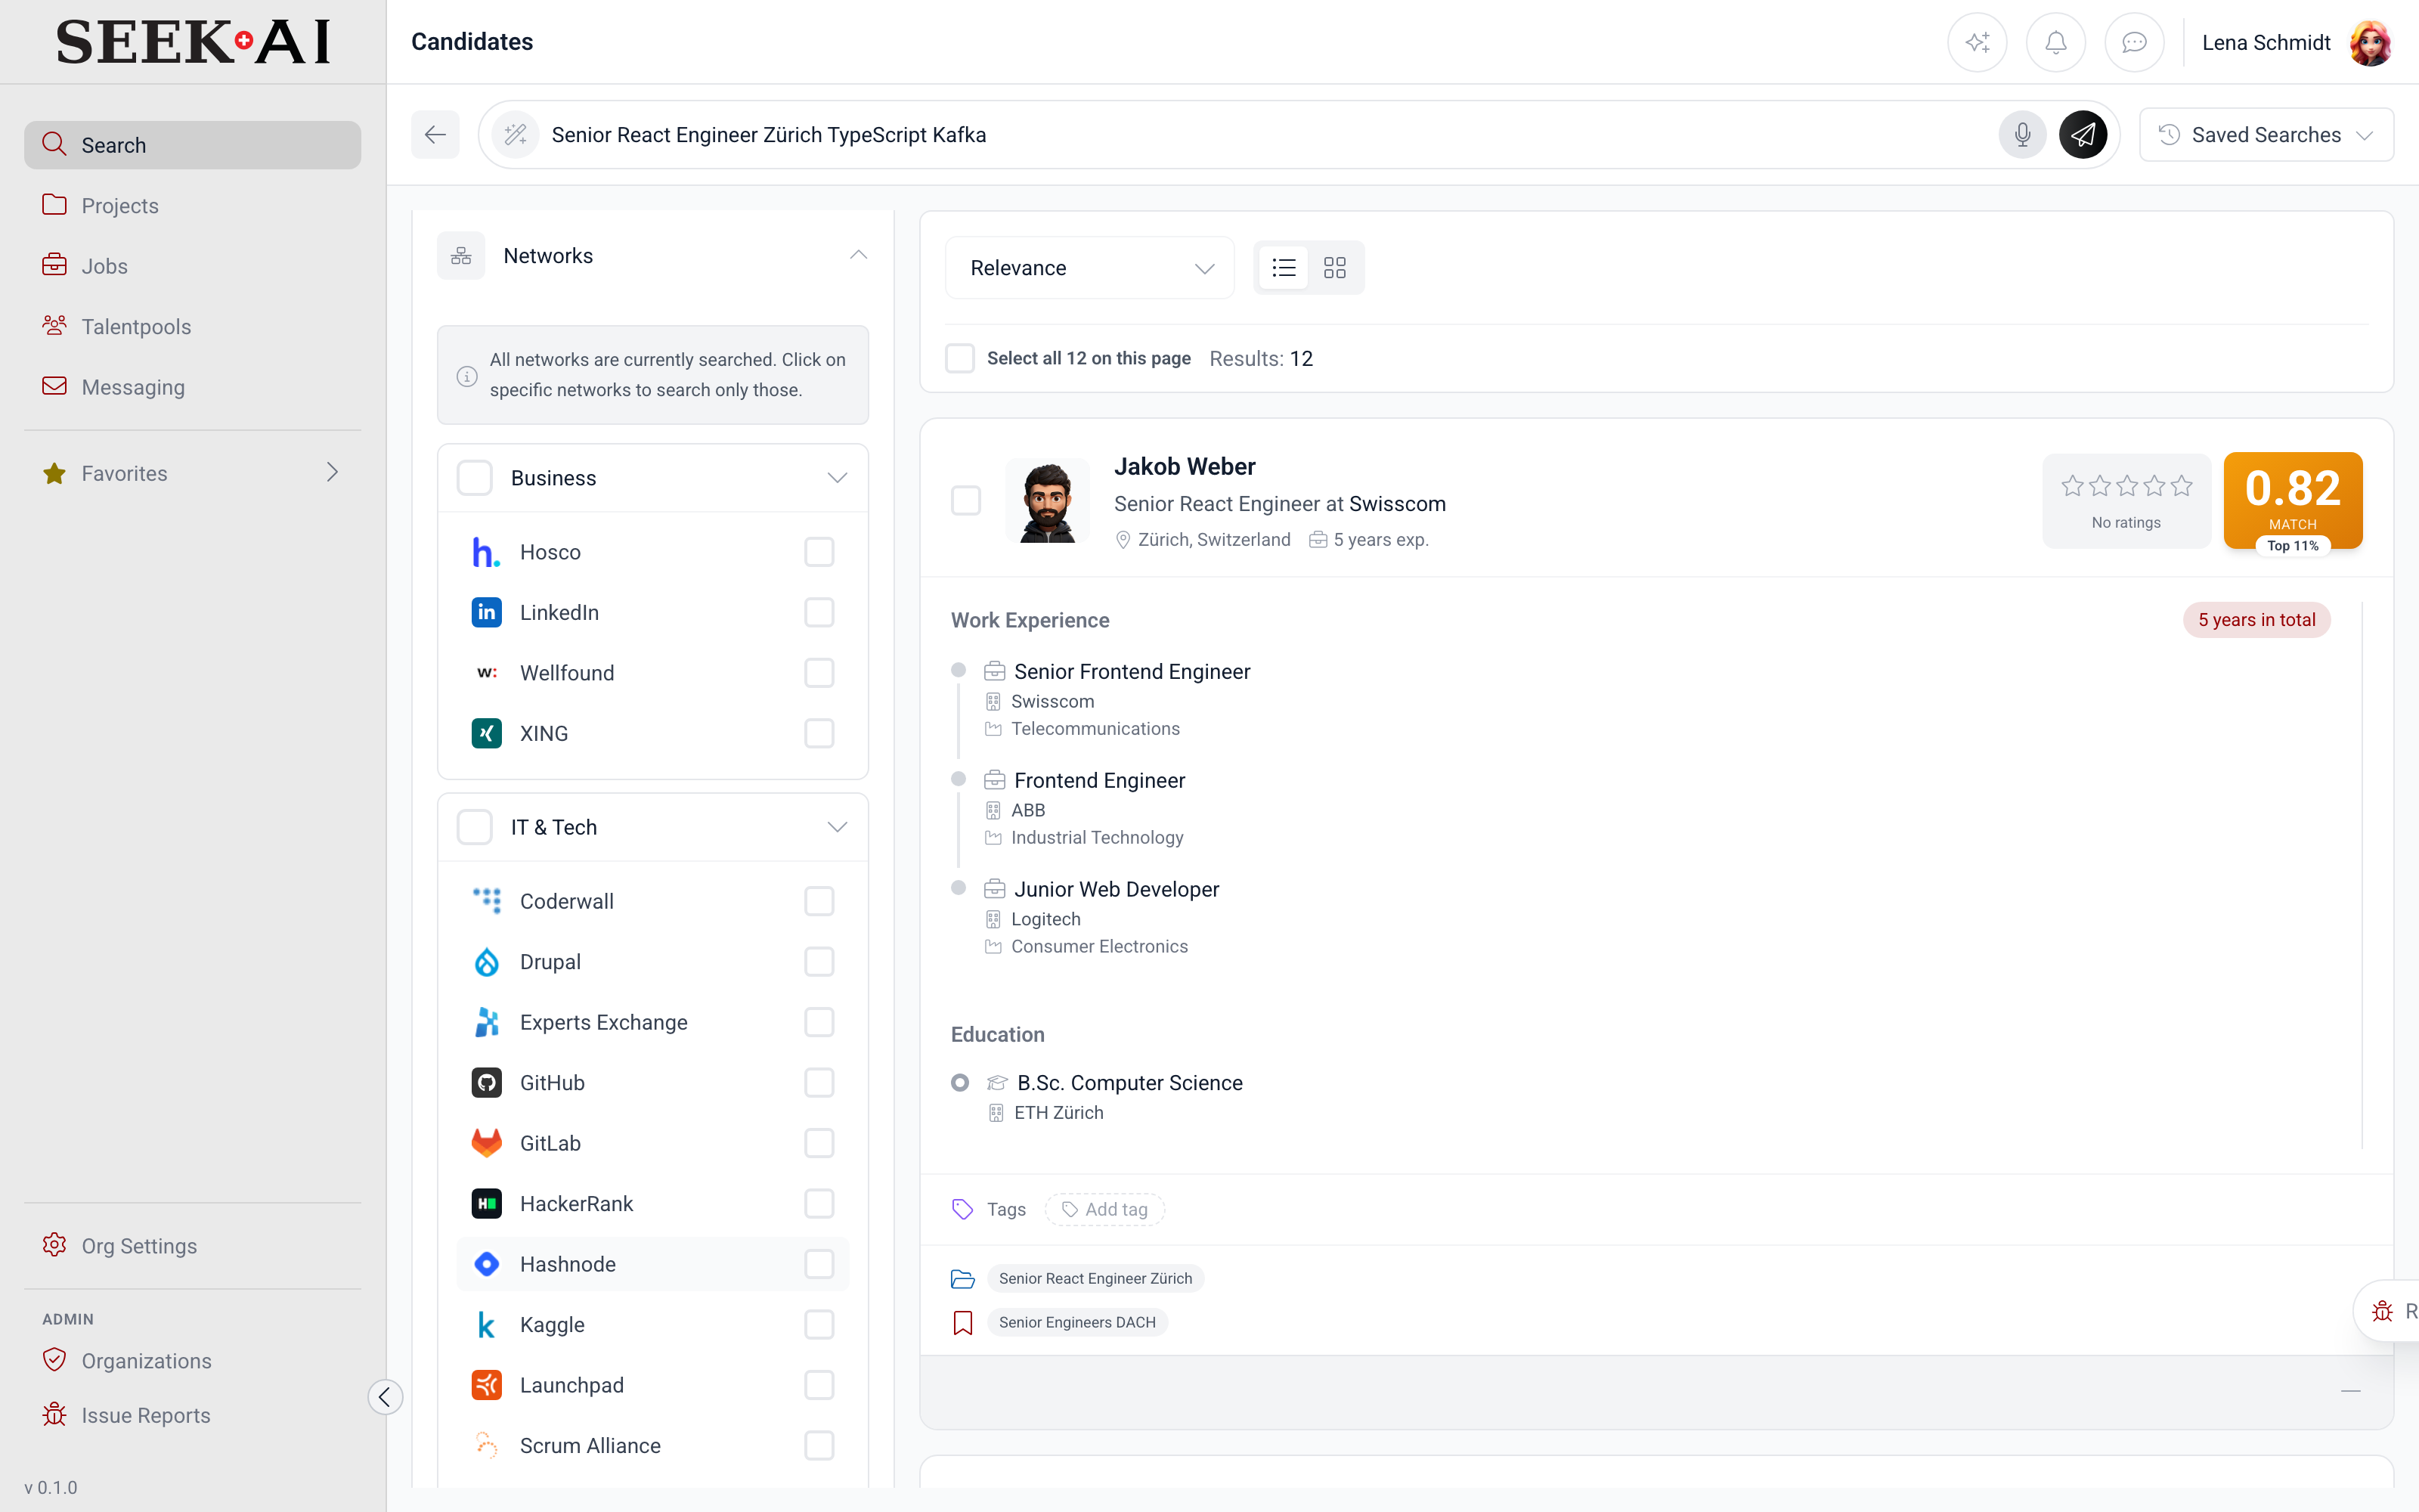Check the Hashnode network checkbox
This screenshot has width=2419, height=1512.
pos(819,1264)
